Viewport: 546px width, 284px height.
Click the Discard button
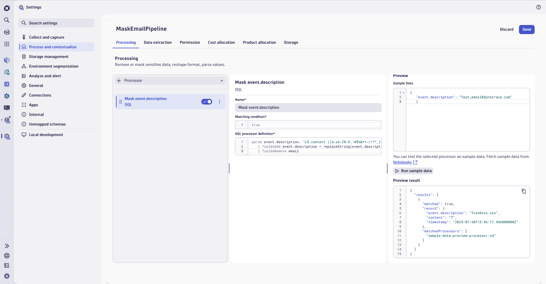point(506,30)
